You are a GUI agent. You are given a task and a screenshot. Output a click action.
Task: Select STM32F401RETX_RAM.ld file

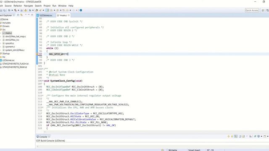tap(15, 67)
